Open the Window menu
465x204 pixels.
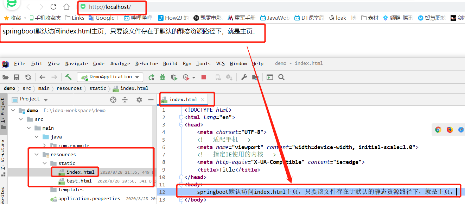point(238,63)
